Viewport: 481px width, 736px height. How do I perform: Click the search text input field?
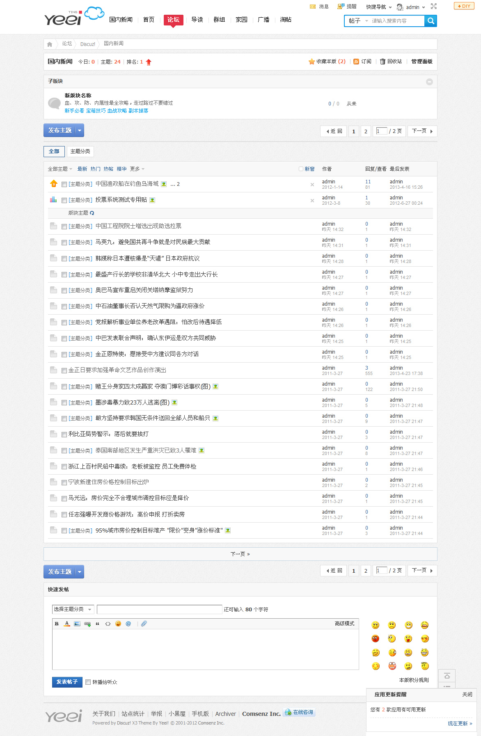[397, 21]
